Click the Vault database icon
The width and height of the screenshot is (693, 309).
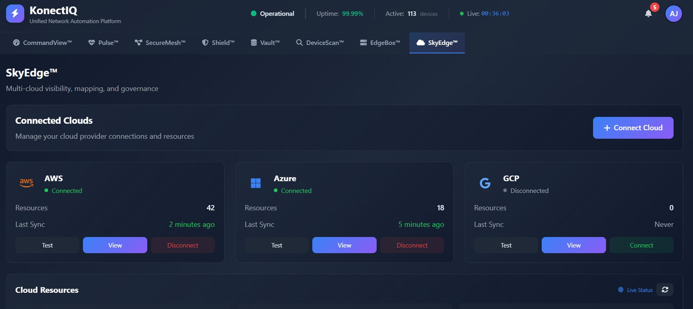tap(254, 43)
